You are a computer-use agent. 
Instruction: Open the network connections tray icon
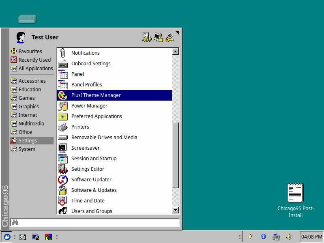276,237
